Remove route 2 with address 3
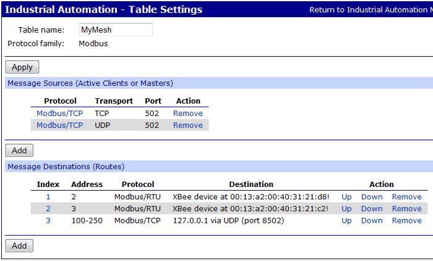Viewport: 433px width, 261px height. tap(406, 209)
